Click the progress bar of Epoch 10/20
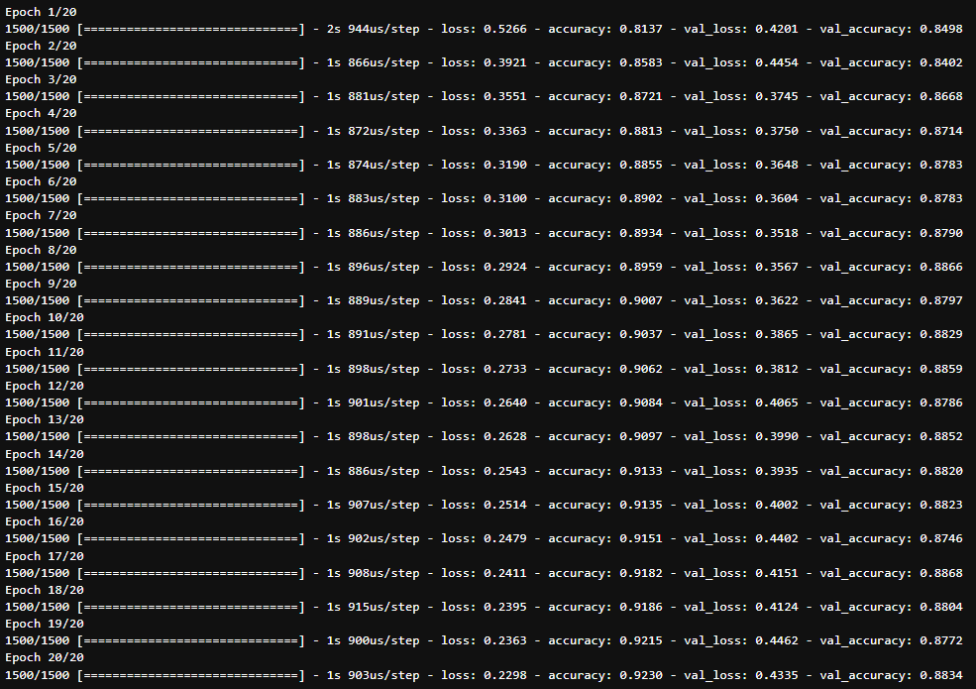The image size is (976, 689). pos(191,334)
